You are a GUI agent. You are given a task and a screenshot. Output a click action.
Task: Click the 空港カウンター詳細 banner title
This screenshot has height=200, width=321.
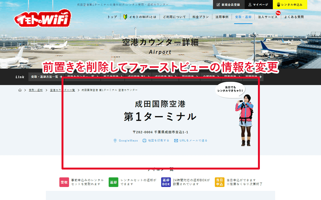pos(160,43)
